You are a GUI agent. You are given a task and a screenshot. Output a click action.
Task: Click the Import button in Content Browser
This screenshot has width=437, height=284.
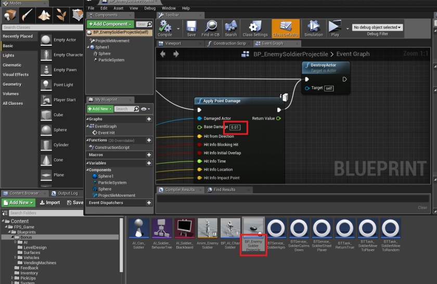[x=49, y=202]
